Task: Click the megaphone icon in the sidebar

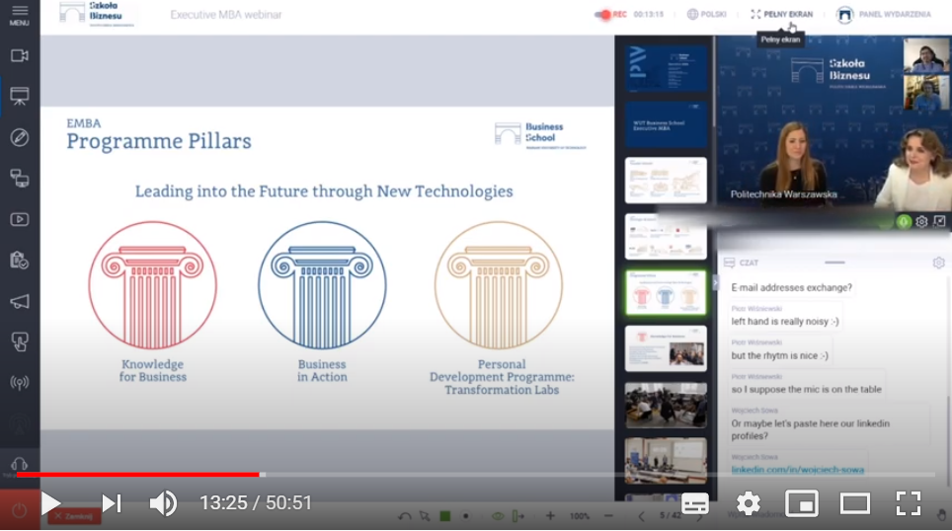Action: click(x=19, y=301)
